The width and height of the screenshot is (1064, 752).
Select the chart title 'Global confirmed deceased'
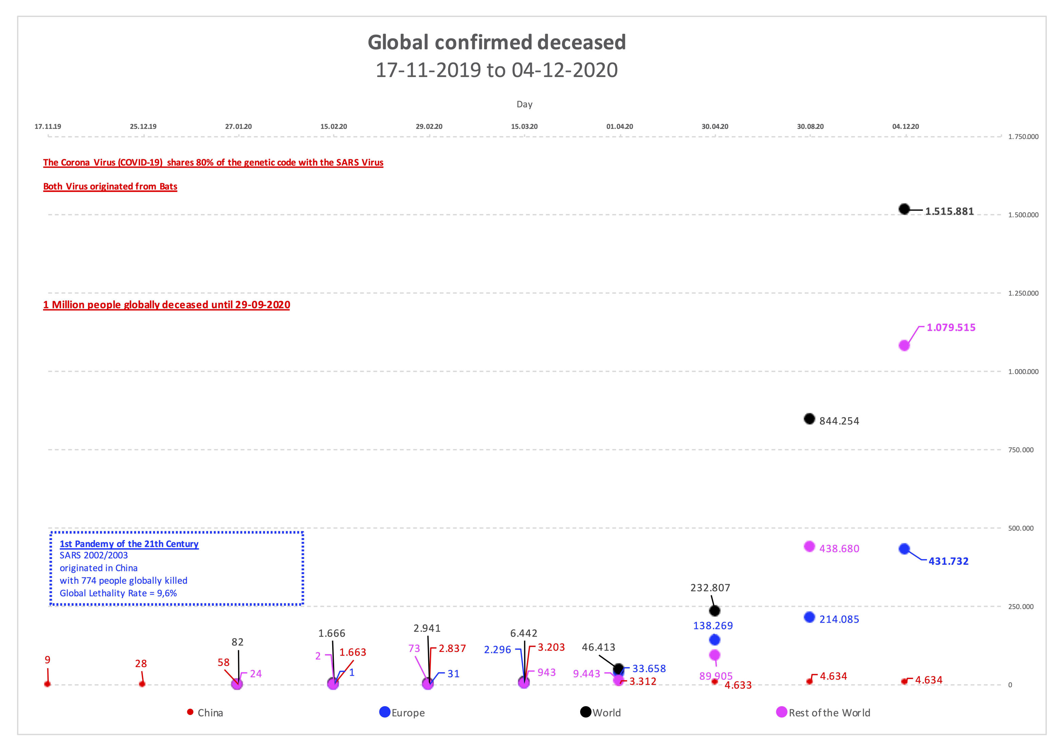click(x=497, y=42)
